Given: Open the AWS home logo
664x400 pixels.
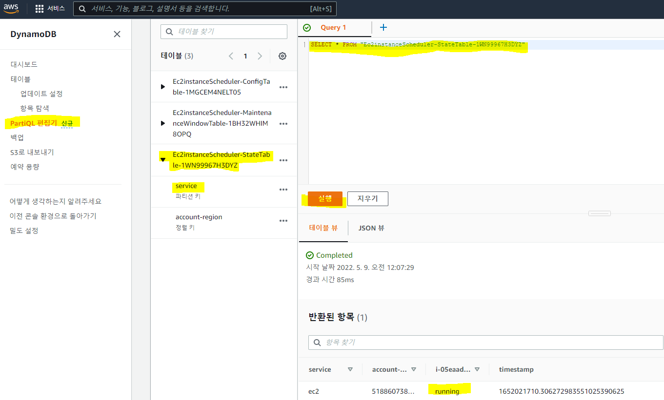Looking at the screenshot, I should point(11,9).
